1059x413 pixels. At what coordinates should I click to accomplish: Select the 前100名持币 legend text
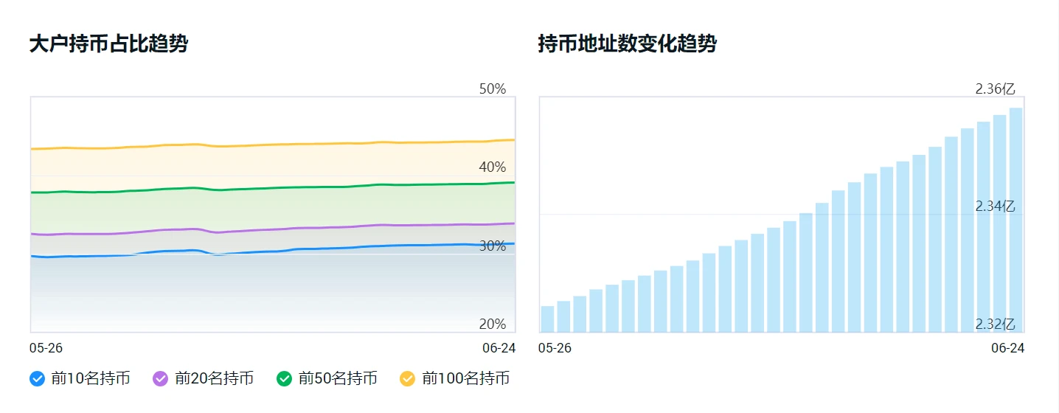tap(465, 379)
